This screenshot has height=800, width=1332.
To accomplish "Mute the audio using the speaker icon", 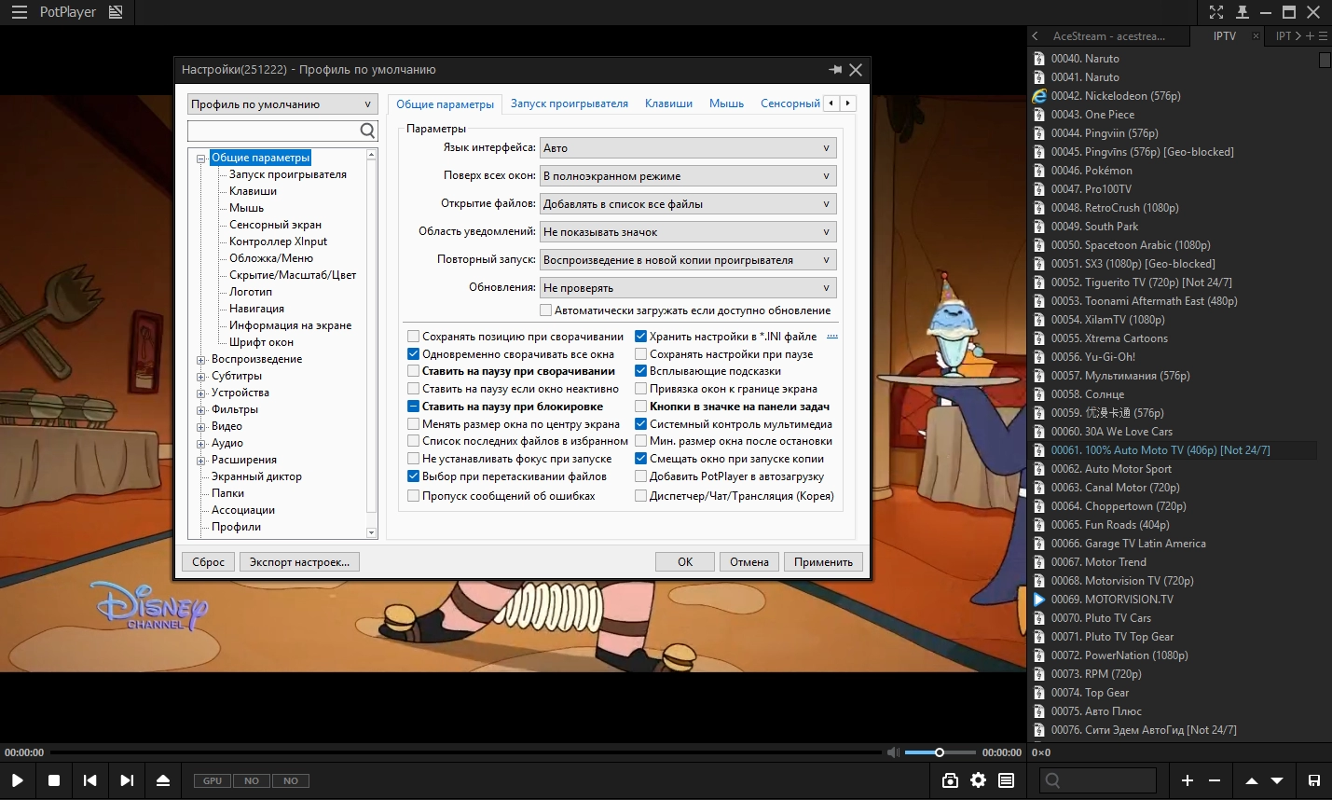I will pyautogui.click(x=893, y=752).
